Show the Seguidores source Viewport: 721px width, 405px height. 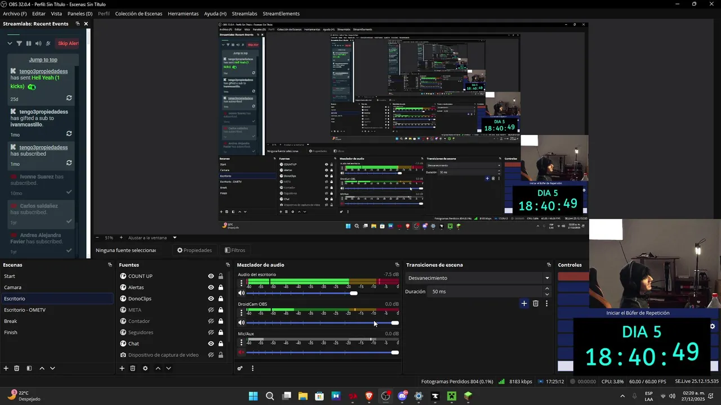pos(211,332)
